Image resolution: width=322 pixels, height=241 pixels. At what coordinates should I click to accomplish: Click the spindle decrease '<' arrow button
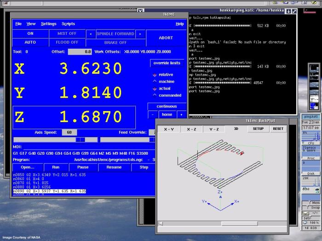[x=91, y=34]
